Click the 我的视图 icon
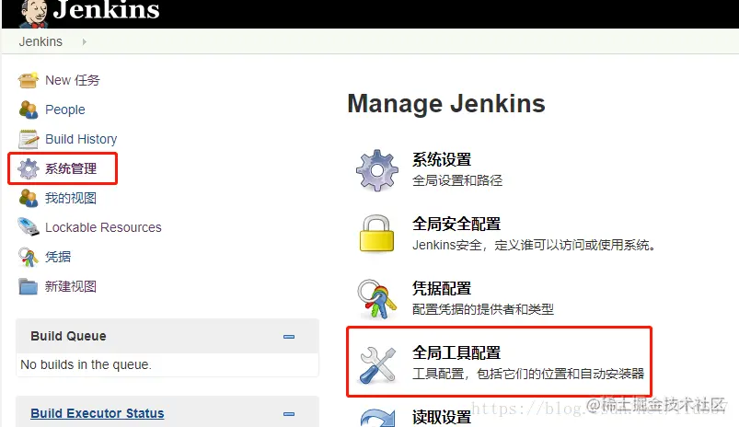Image resolution: width=739 pixels, height=427 pixels. coord(28,198)
